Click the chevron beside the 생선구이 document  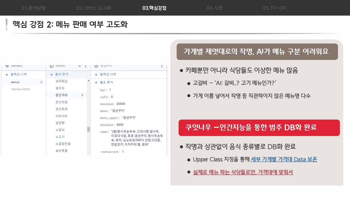point(82,95)
